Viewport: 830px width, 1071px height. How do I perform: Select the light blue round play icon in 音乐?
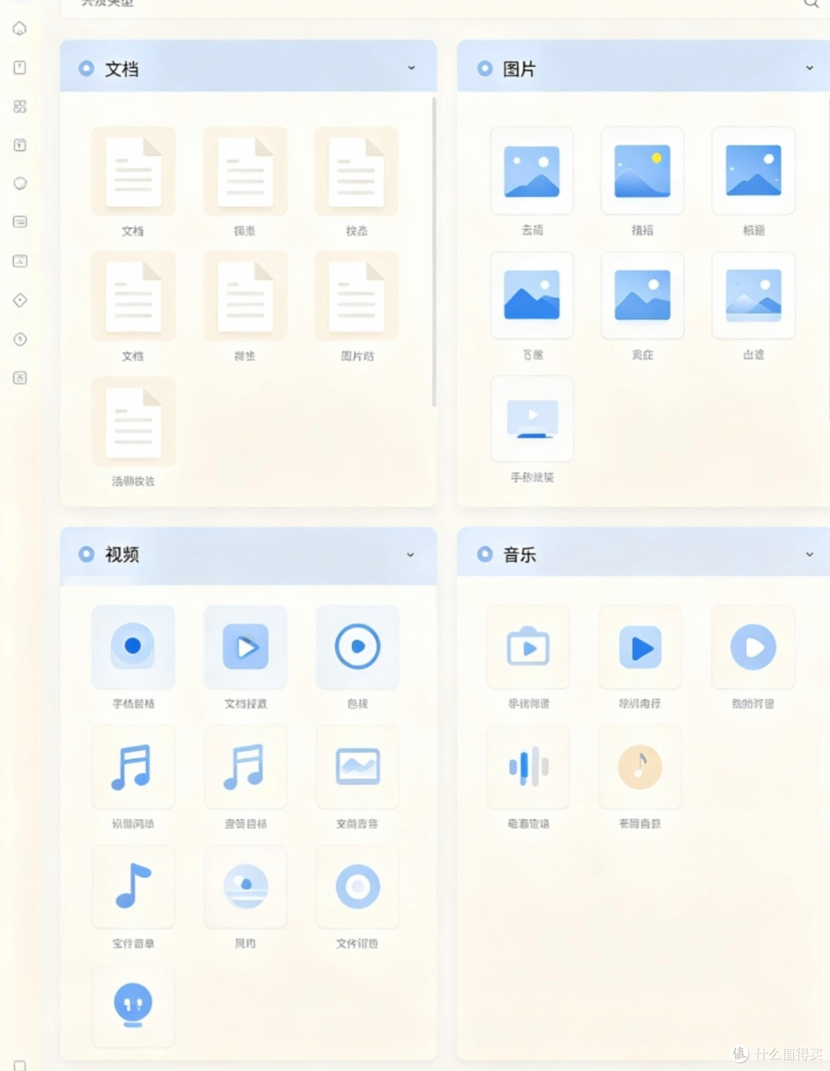click(x=753, y=647)
